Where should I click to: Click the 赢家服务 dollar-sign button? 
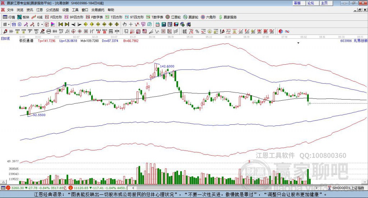[228, 17]
